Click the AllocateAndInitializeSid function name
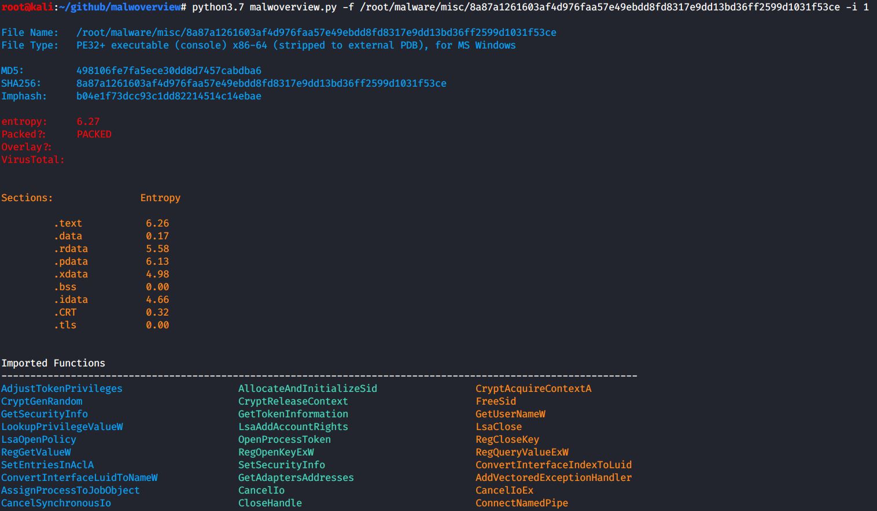877x511 pixels. (308, 388)
